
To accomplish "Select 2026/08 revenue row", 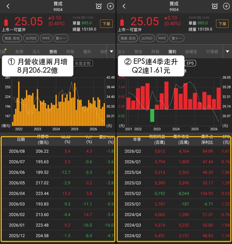I will pyautogui.click(x=58, y=151).
